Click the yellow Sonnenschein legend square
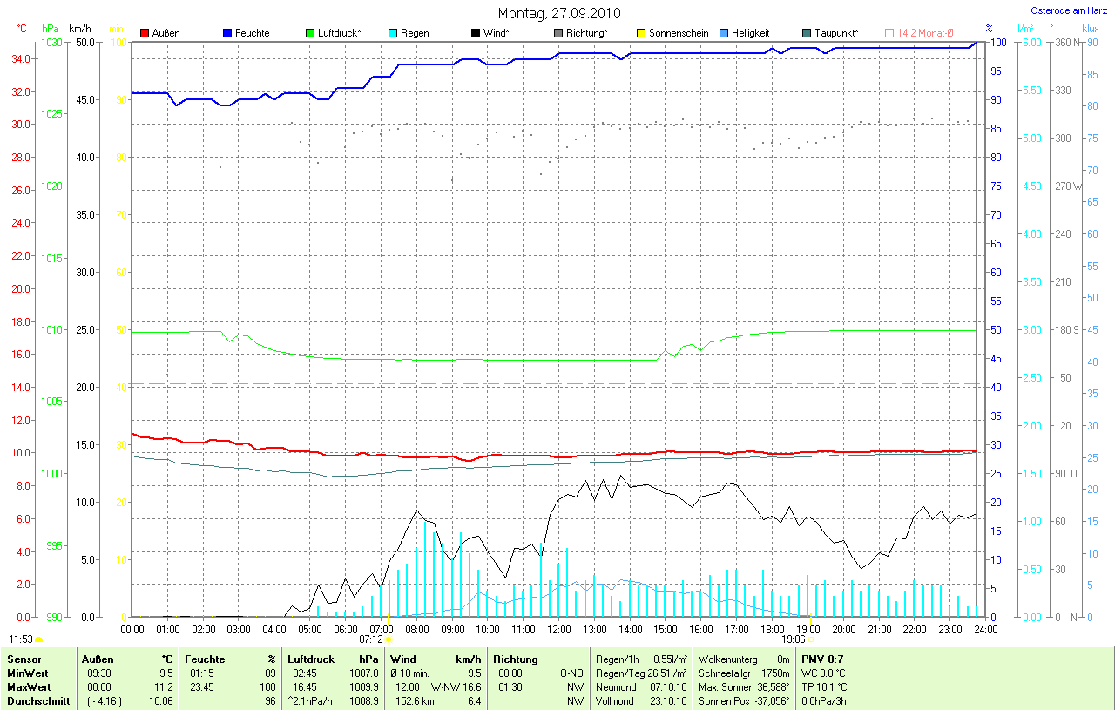 click(x=641, y=33)
